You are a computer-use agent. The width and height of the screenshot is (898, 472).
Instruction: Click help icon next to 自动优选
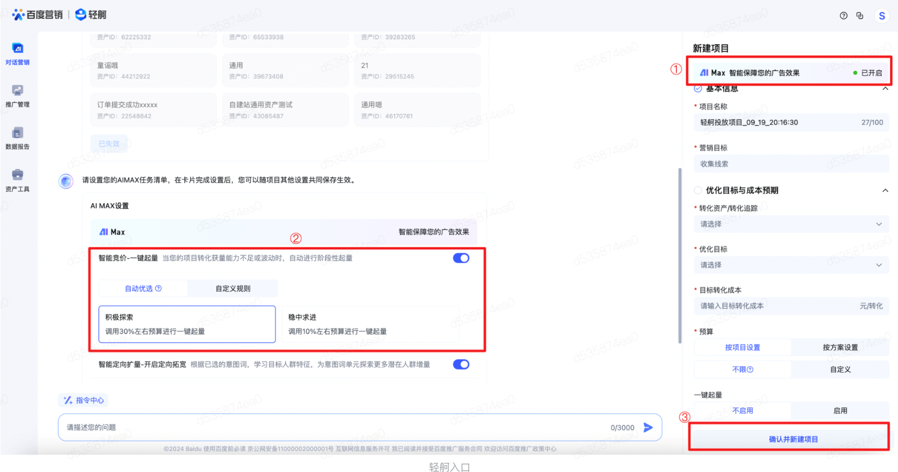[158, 288]
